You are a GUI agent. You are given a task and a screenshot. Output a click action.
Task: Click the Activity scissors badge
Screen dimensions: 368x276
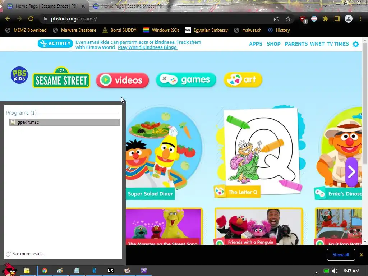click(55, 43)
